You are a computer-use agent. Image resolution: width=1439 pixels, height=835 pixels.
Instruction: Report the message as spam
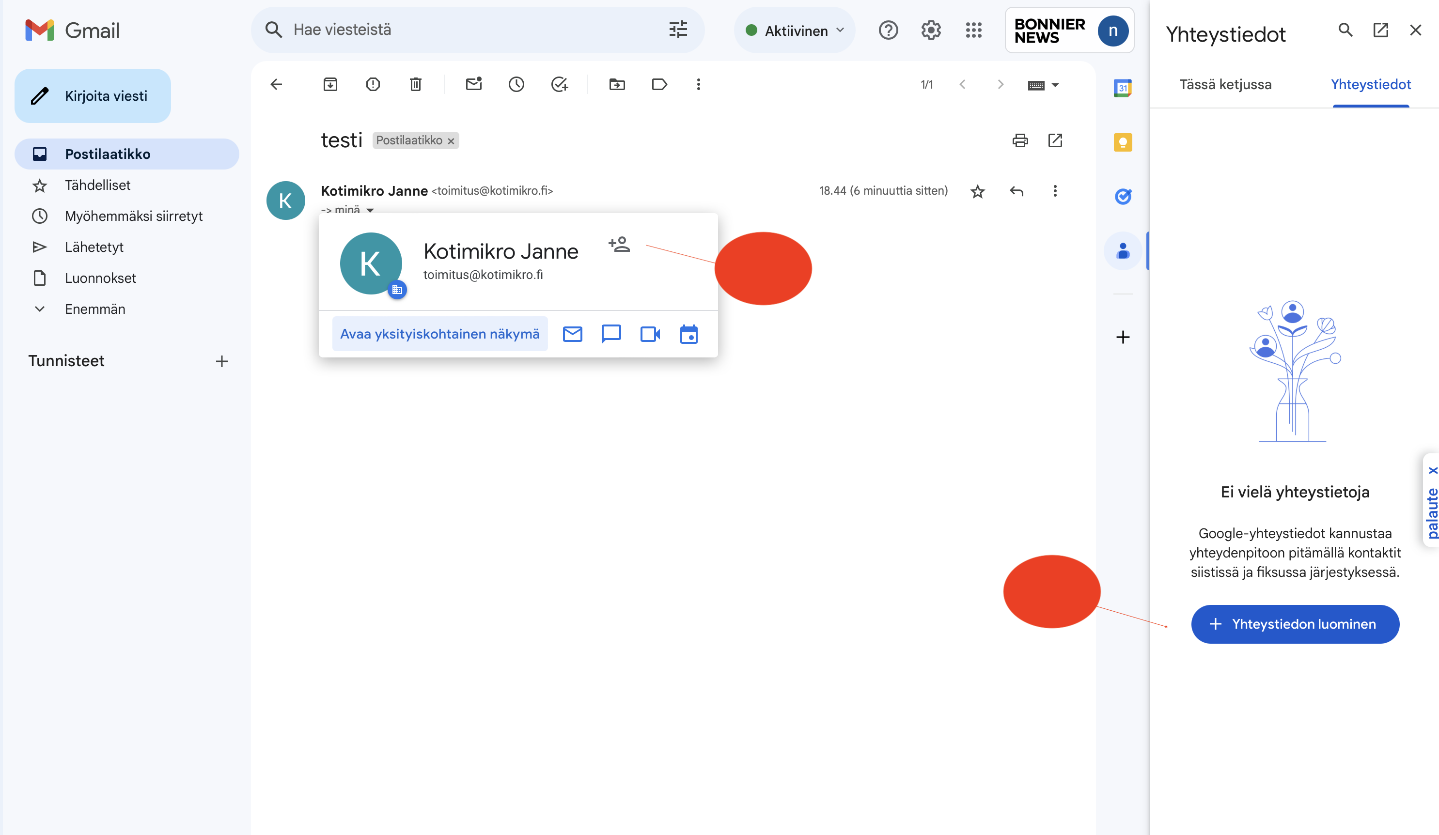tap(372, 84)
